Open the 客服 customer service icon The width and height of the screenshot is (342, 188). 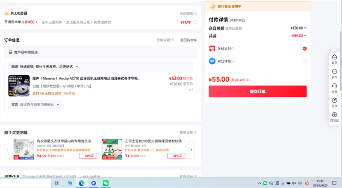click(334, 86)
